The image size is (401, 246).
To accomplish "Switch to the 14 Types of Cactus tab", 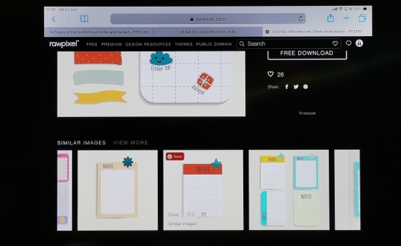I will coord(99,32).
